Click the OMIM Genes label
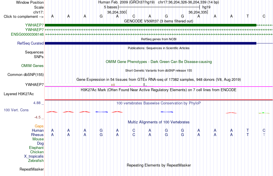 (32, 66)
